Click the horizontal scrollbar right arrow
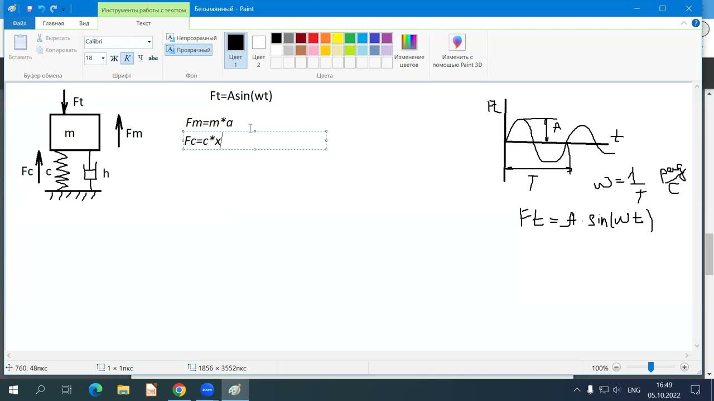The width and height of the screenshot is (714, 401). pos(687,355)
